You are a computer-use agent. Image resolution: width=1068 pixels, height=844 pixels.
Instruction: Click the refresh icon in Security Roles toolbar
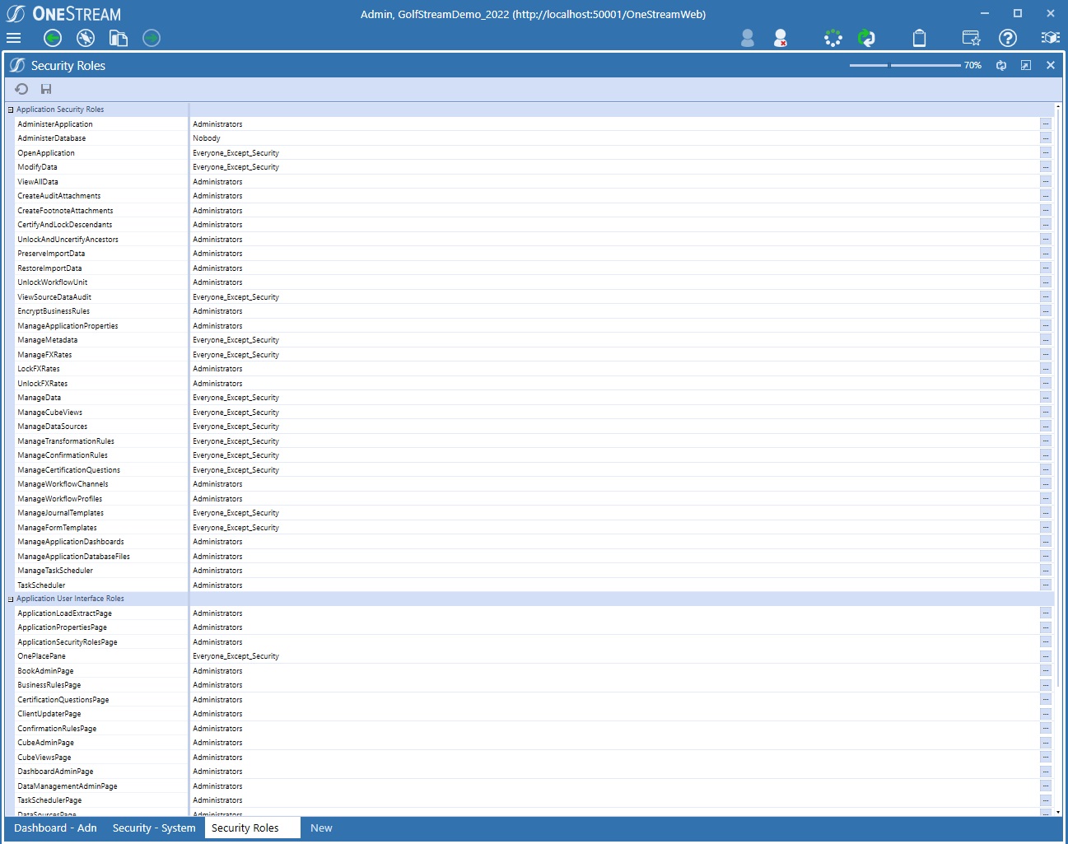[x=21, y=89]
